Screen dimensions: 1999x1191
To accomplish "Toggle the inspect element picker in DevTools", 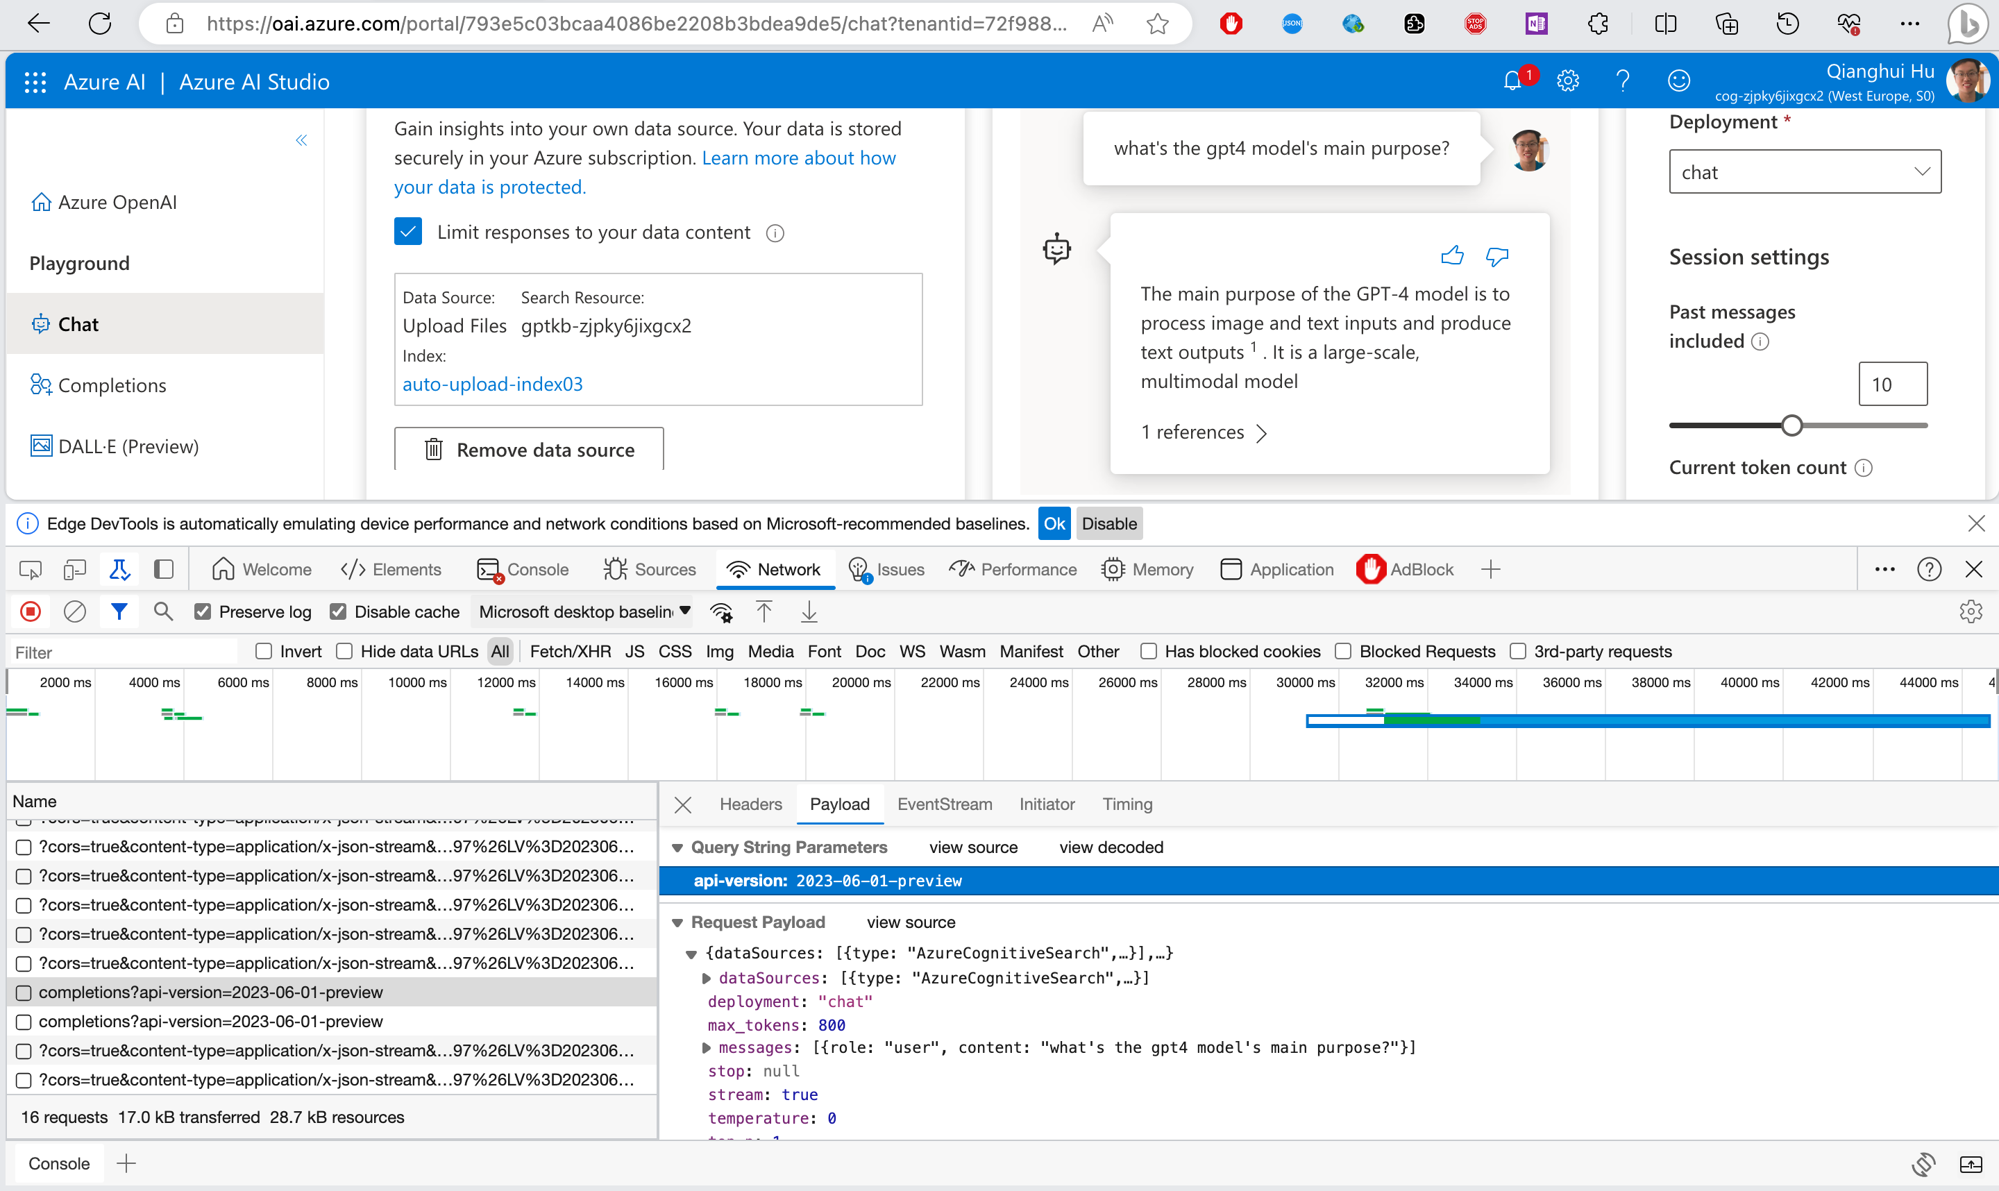I will pyautogui.click(x=30, y=570).
